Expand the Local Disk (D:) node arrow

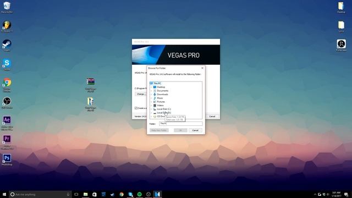pyautogui.click(x=151, y=113)
